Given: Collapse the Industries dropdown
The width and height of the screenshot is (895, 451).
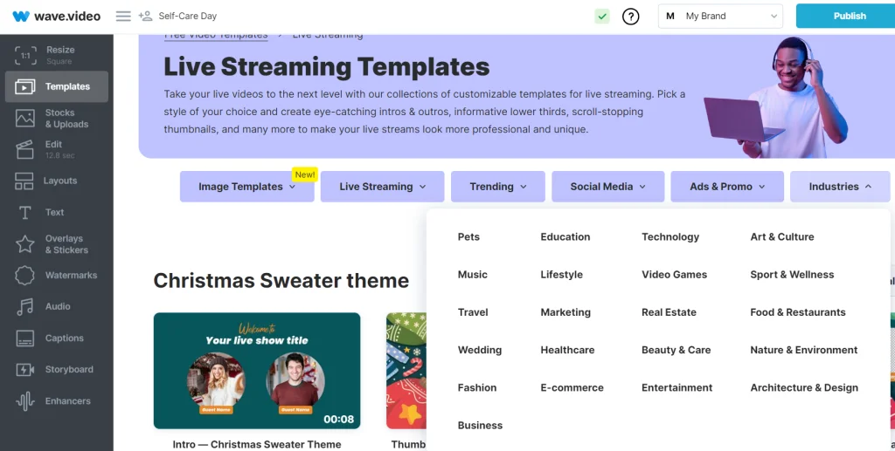Looking at the screenshot, I should pos(839,187).
